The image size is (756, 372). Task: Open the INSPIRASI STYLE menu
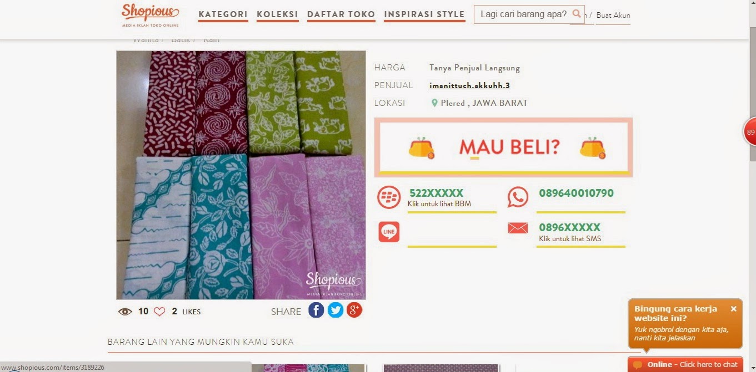424,14
